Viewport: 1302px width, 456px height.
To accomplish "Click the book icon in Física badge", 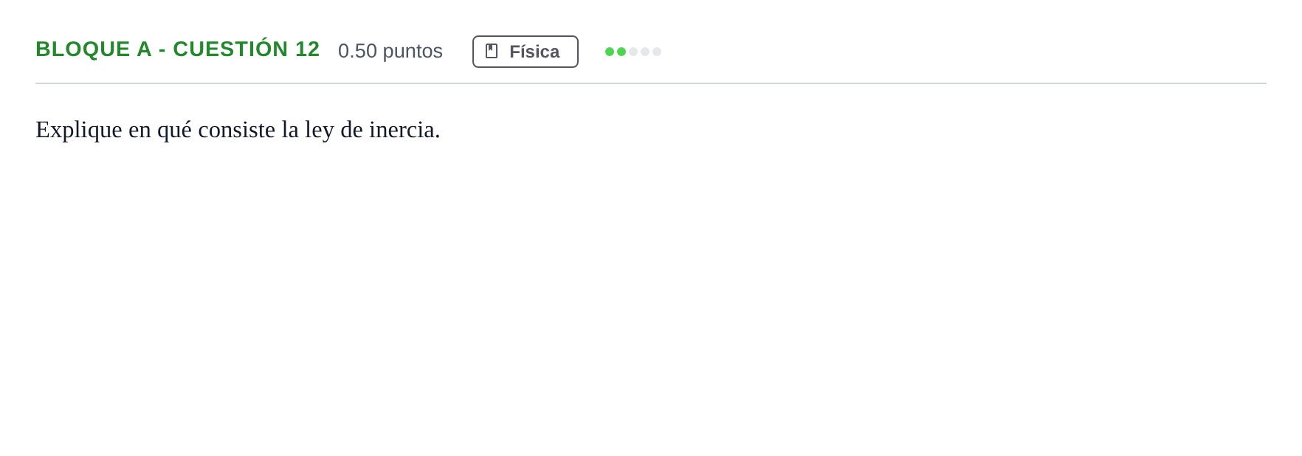I will click(x=492, y=51).
